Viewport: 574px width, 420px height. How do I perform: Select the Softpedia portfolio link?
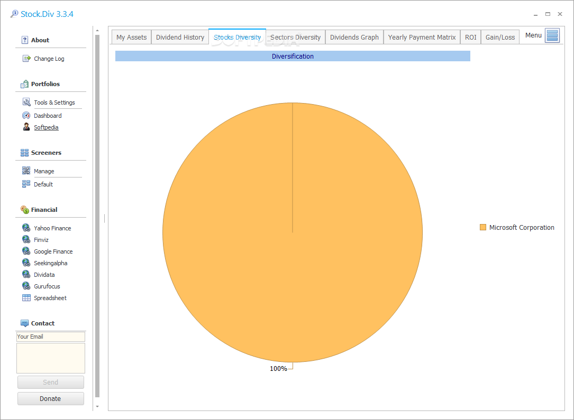click(46, 127)
